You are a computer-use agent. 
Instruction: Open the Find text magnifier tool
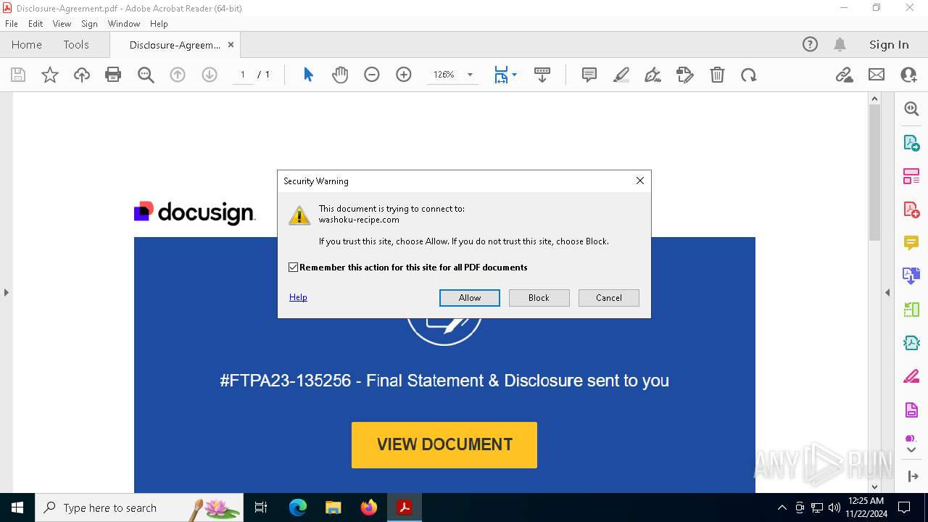pyautogui.click(x=146, y=75)
